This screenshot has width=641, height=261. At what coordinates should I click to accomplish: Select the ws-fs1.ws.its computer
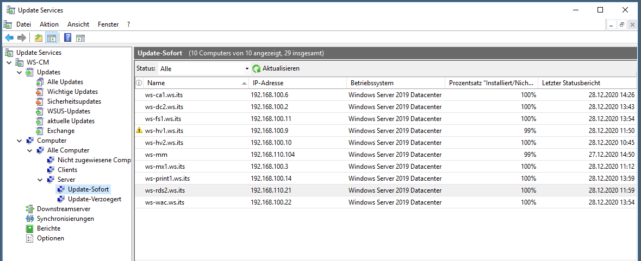385,119
